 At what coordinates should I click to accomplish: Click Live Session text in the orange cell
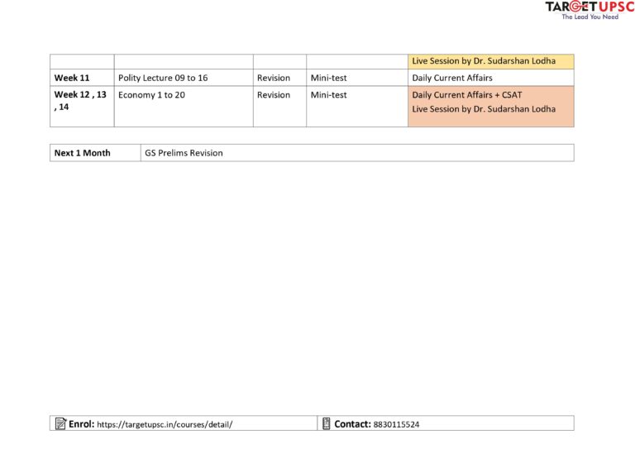tap(484, 109)
